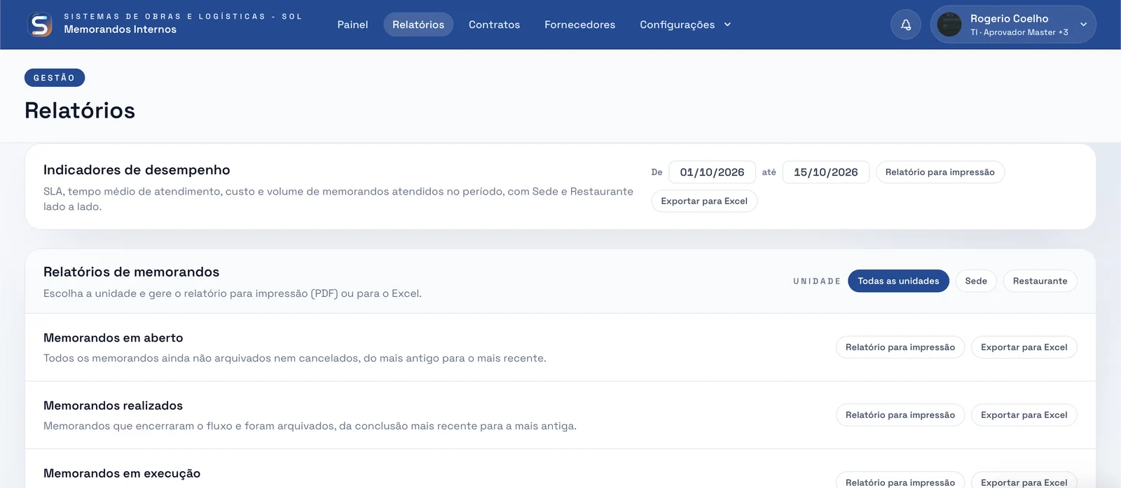The image size is (1121, 488).
Task: Export Memorandos em aberto to Excel
Action: (1024, 347)
